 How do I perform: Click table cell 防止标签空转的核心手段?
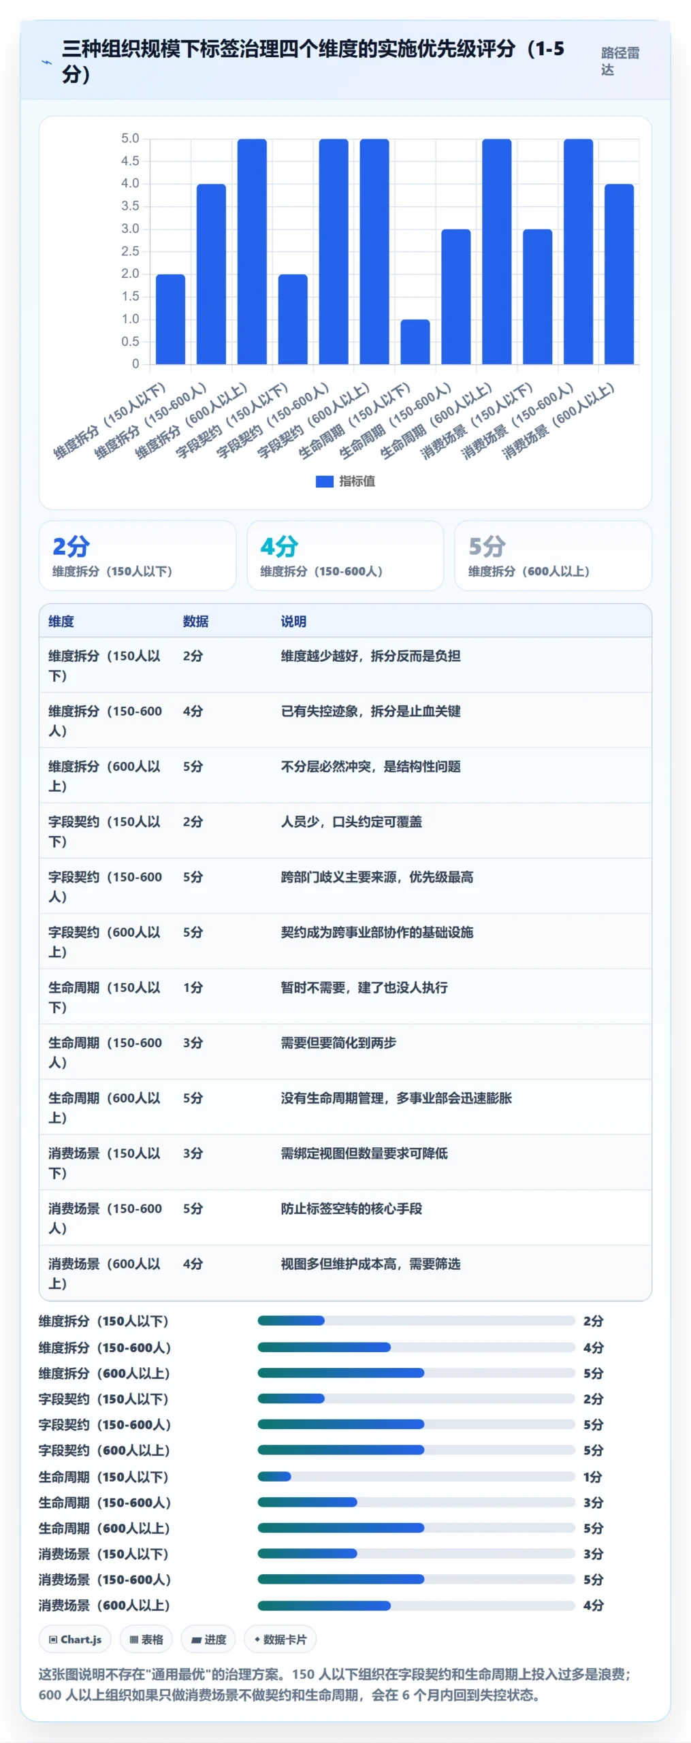coord(351,1208)
